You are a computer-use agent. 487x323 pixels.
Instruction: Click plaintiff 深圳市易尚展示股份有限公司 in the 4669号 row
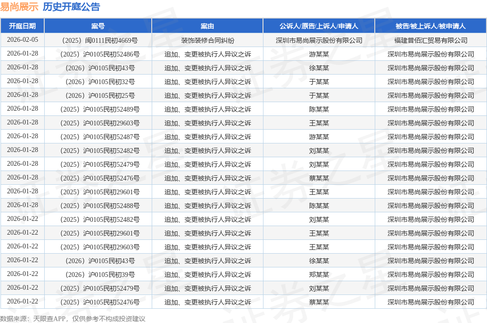tap(319, 40)
